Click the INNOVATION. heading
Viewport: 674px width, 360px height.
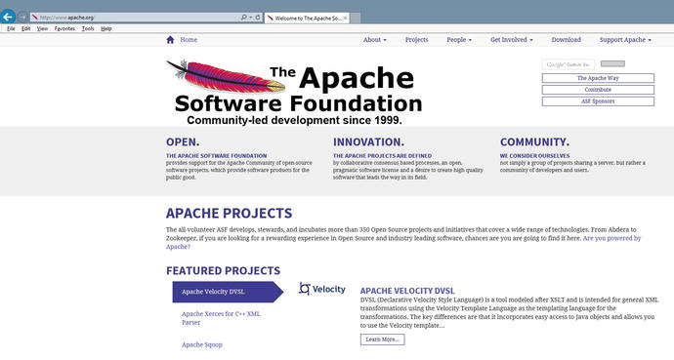(368, 142)
